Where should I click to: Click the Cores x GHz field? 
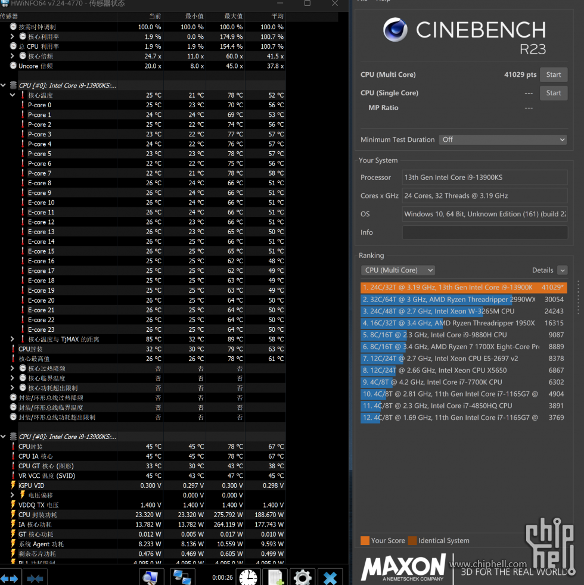pyautogui.click(x=484, y=196)
